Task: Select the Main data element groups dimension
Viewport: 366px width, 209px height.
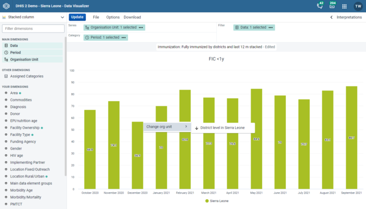Action: point(32,183)
